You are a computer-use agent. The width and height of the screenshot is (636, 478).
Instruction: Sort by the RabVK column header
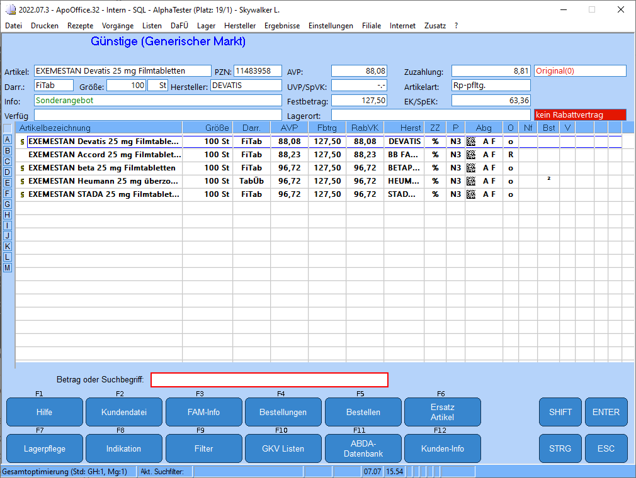pyautogui.click(x=365, y=128)
